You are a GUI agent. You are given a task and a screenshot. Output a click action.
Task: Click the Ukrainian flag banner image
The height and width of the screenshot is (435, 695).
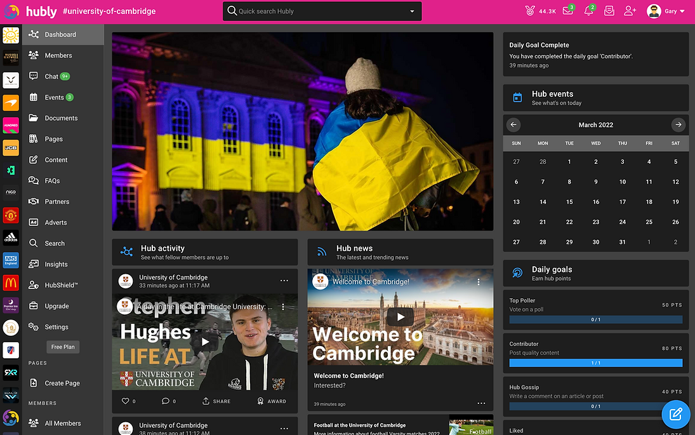[x=303, y=131]
